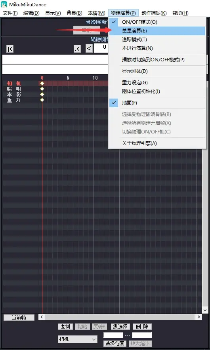The height and width of the screenshot is (350, 210).
Task: Close the 物理演算(P) menu from menu bar
Action: [123, 13]
